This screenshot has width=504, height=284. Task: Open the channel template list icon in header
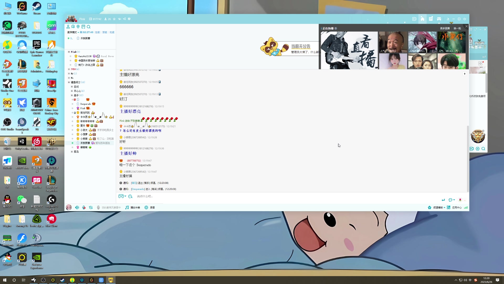431,19
